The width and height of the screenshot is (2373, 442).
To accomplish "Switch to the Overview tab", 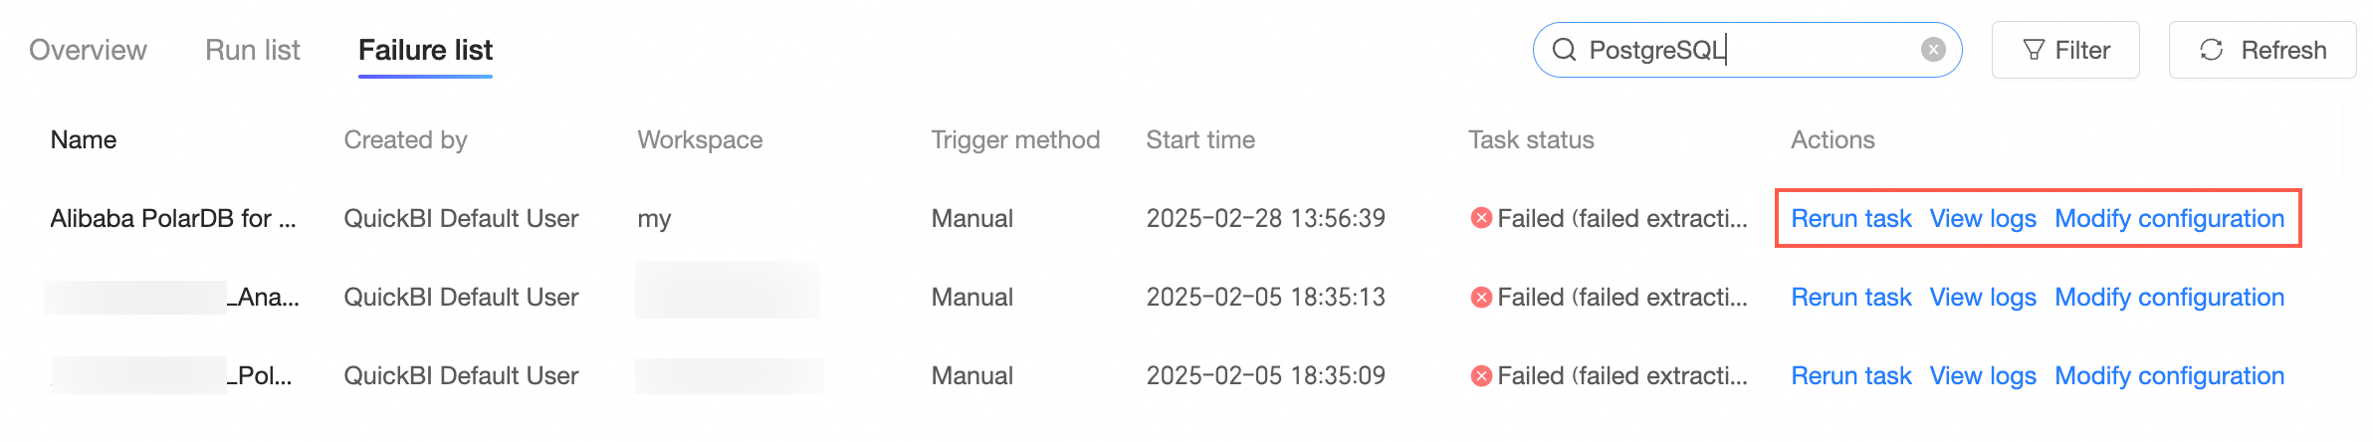I will click(x=88, y=50).
